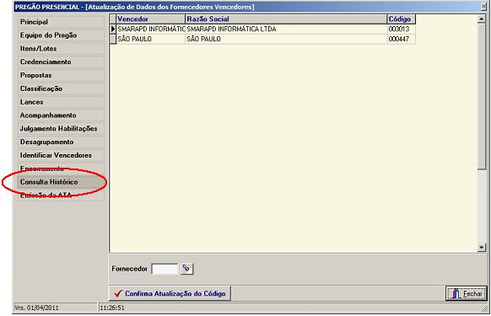Viewport: 491px width, 316px height.
Task: Click the grid scroll down arrow
Action: pyautogui.click(x=482, y=248)
